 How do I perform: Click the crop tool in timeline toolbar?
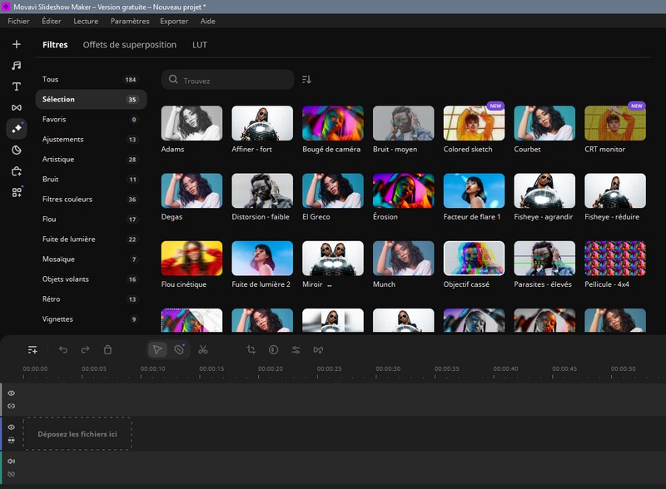(x=251, y=350)
